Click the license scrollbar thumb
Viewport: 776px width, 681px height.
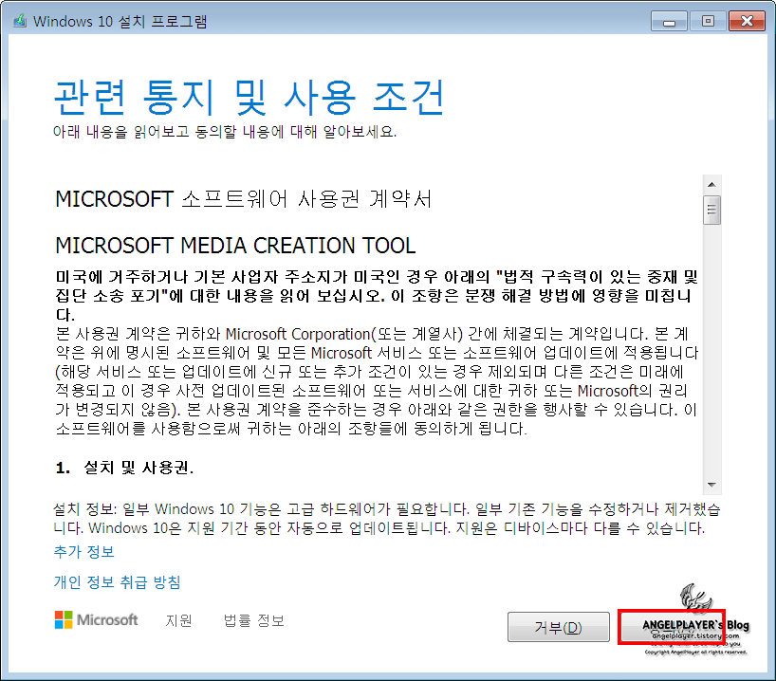point(711,210)
